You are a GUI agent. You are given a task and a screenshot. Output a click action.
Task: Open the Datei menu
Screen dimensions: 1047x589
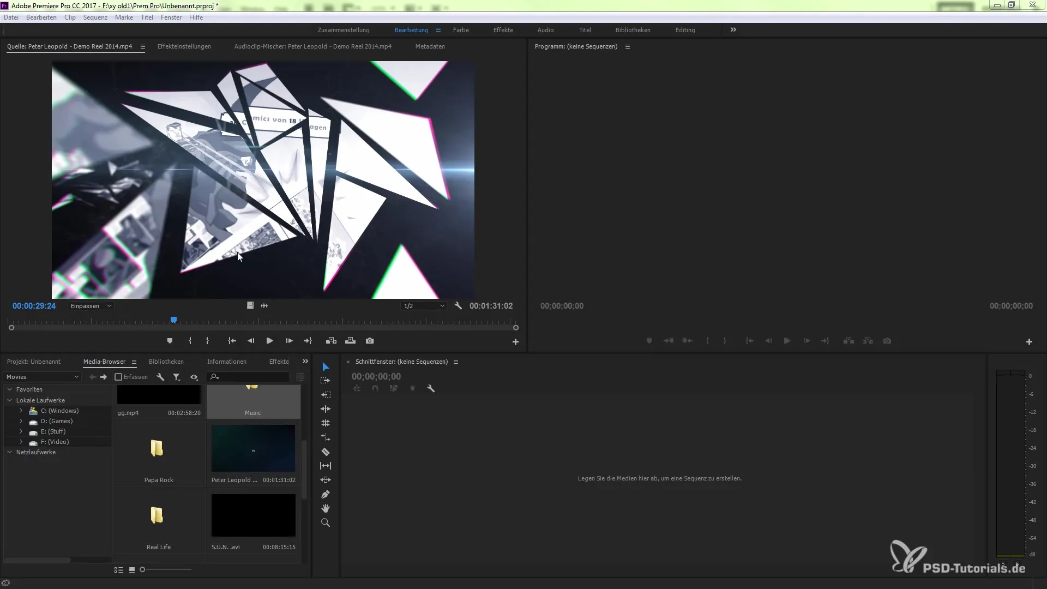click(x=11, y=17)
